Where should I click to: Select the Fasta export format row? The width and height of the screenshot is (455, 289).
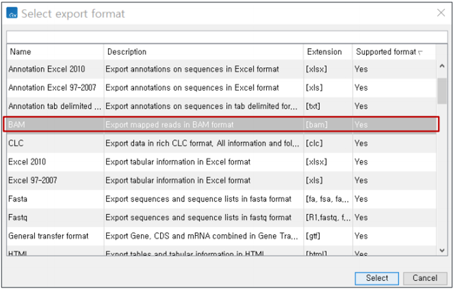[x=55, y=199]
